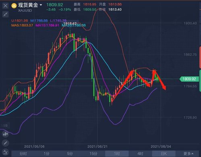The width and height of the screenshot is (201, 157).
Task: Click the 2021/05/06 date axis label
Action: (34, 147)
